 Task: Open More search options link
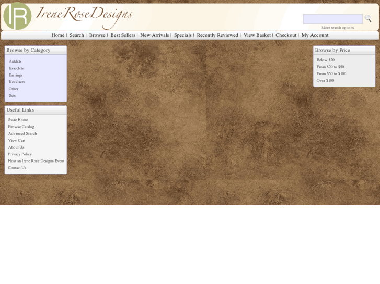click(338, 28)
